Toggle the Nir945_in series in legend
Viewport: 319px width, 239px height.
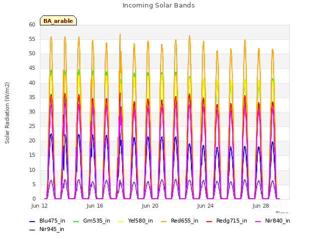click(47, 230)
